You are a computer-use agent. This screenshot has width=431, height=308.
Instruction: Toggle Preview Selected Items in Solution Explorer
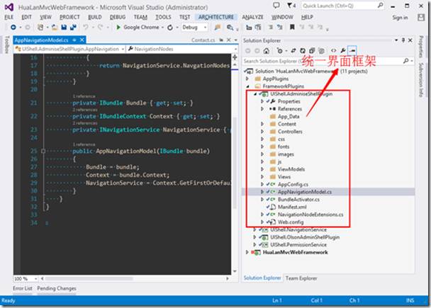click(352, 51)
